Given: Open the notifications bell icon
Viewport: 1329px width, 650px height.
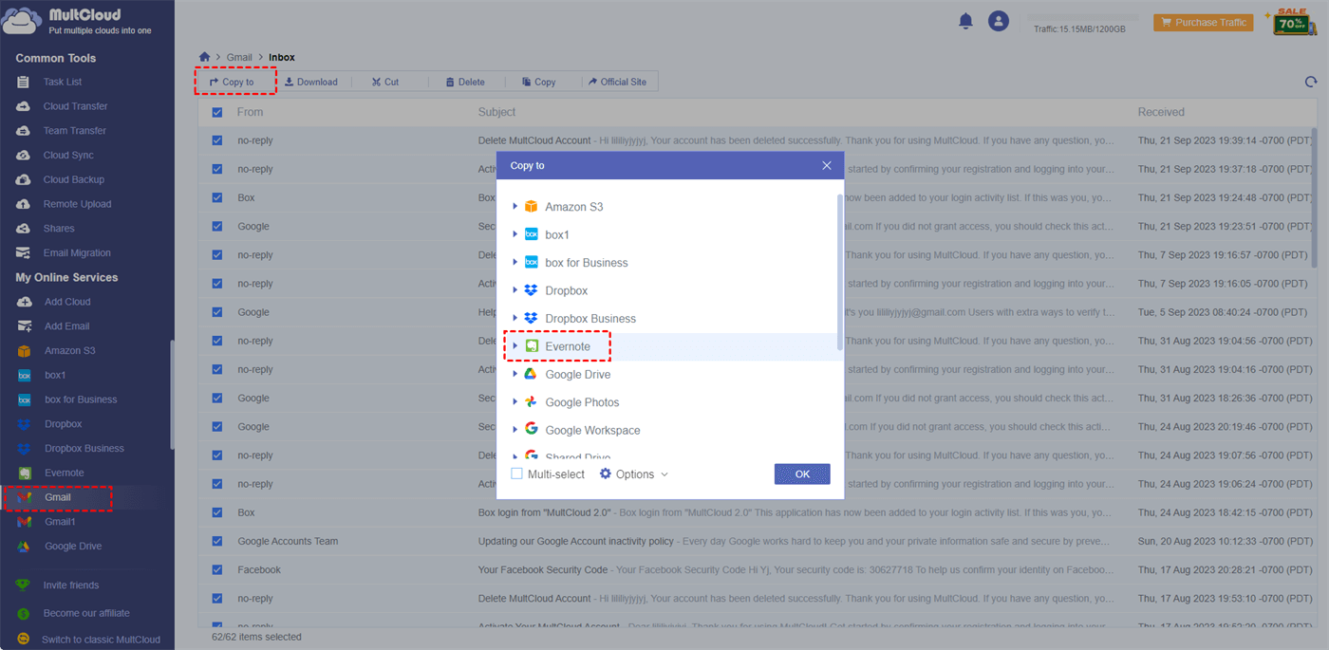Looking at the screenshot, I should click(x=966, y=21).
